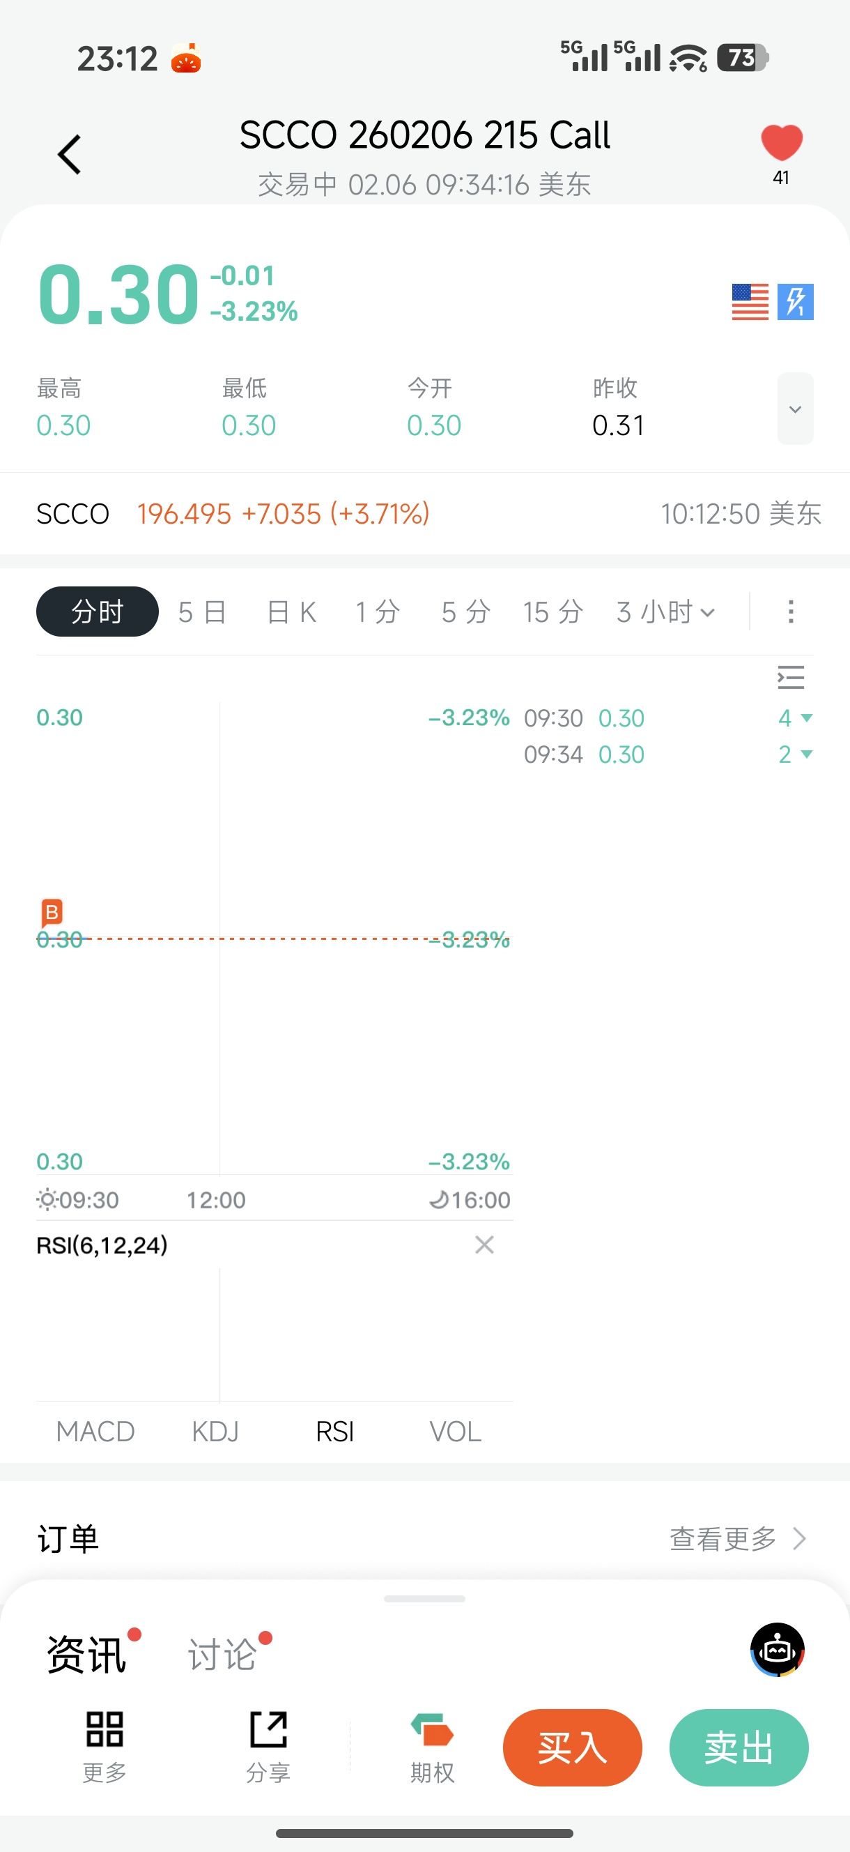Tap the 更多 grid icon

[105, 1747]
